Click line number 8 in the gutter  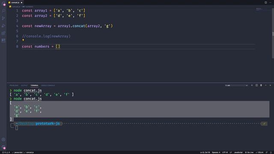point(17,47)
